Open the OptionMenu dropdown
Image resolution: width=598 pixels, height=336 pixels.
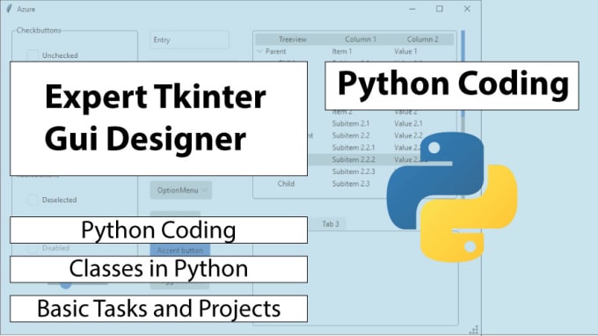pos(181,190)
